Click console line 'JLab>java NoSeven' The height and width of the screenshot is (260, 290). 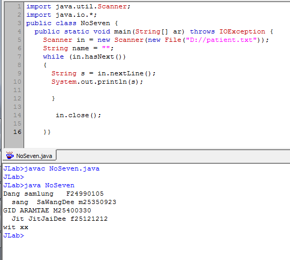pyautogui.click(x=39, y=185)
